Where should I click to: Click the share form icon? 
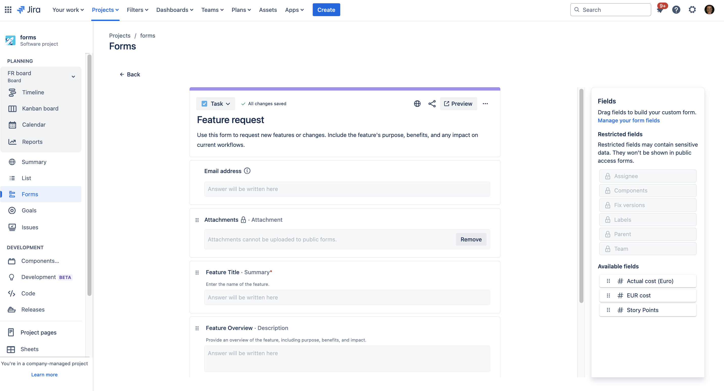432,104
